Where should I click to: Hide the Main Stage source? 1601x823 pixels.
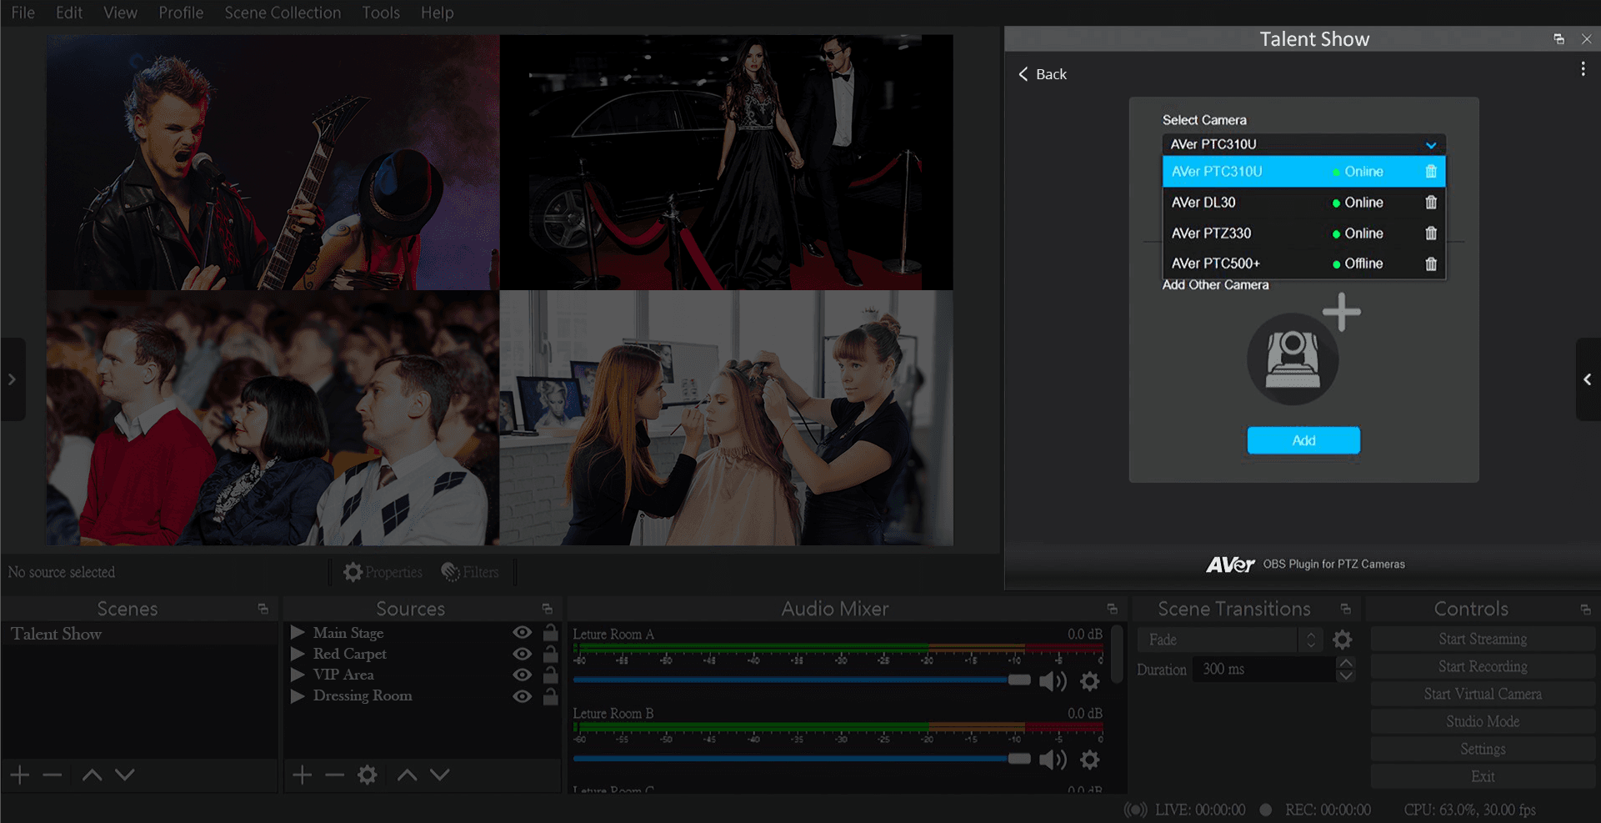coord(523,633)
